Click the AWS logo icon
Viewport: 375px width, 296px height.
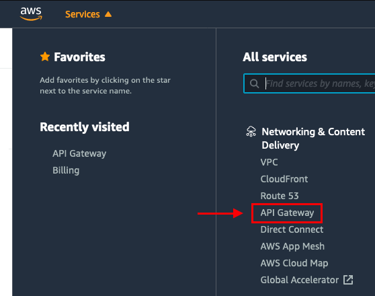31,14
